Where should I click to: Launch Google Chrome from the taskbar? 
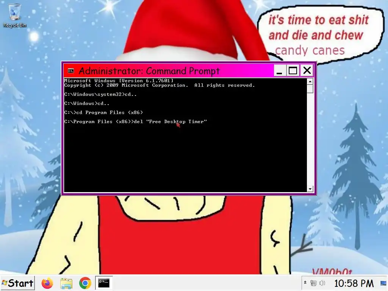click(x=85, y=283)
